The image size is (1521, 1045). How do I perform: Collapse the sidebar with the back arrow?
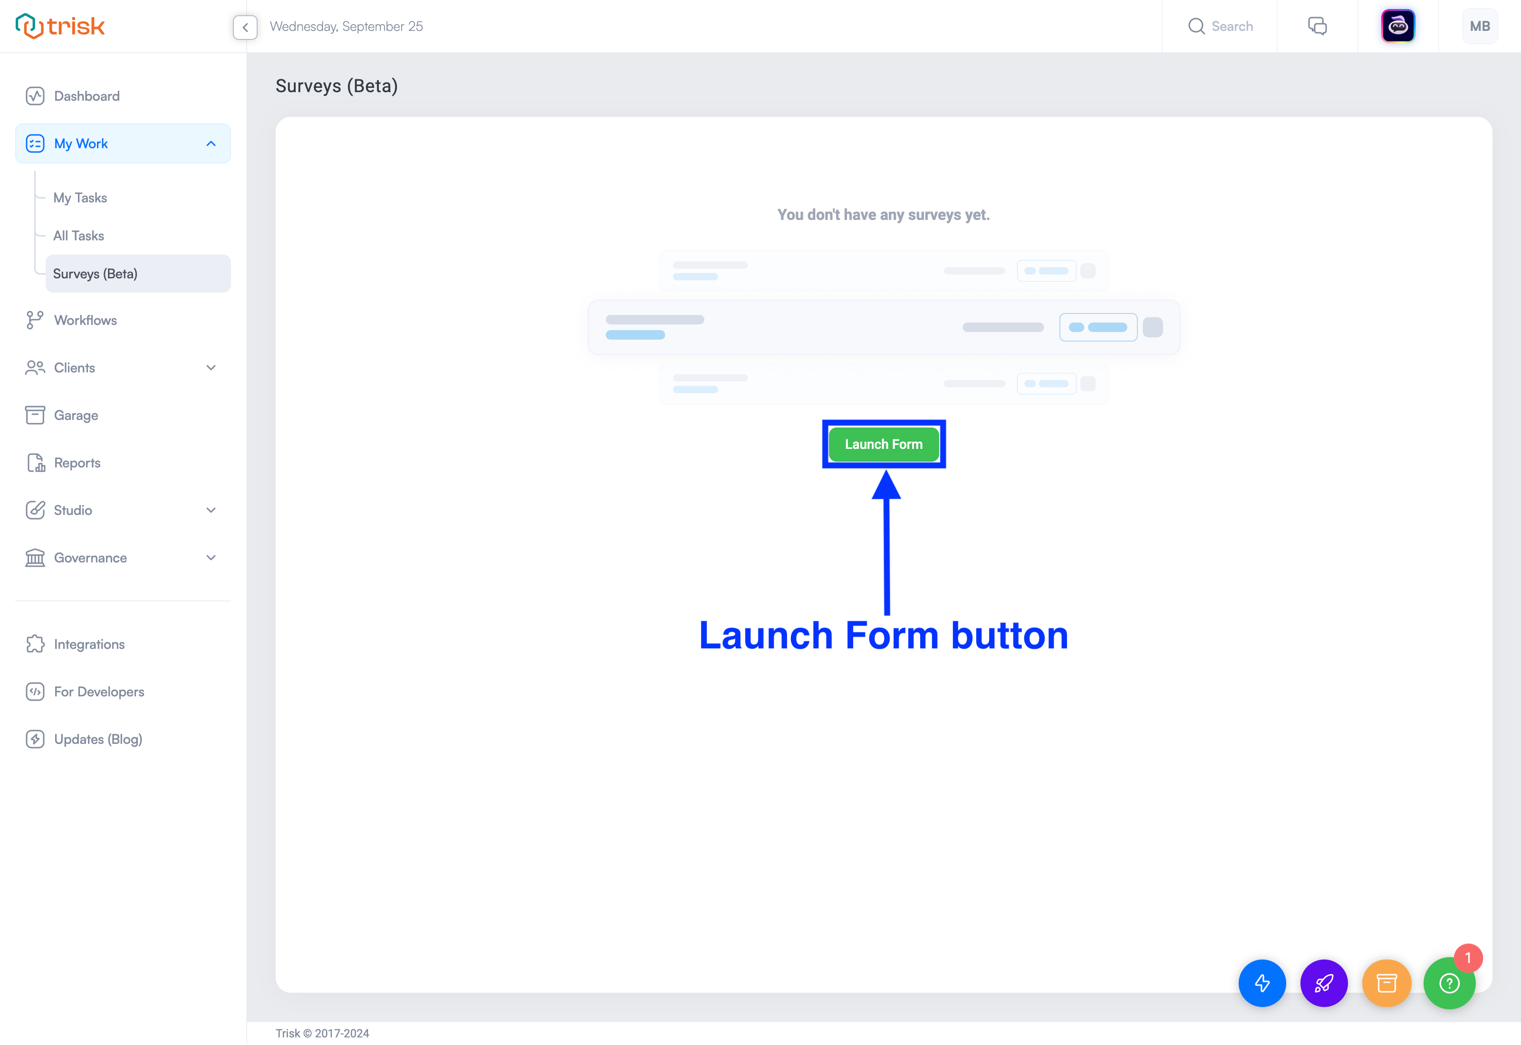[x=245, y=27]
